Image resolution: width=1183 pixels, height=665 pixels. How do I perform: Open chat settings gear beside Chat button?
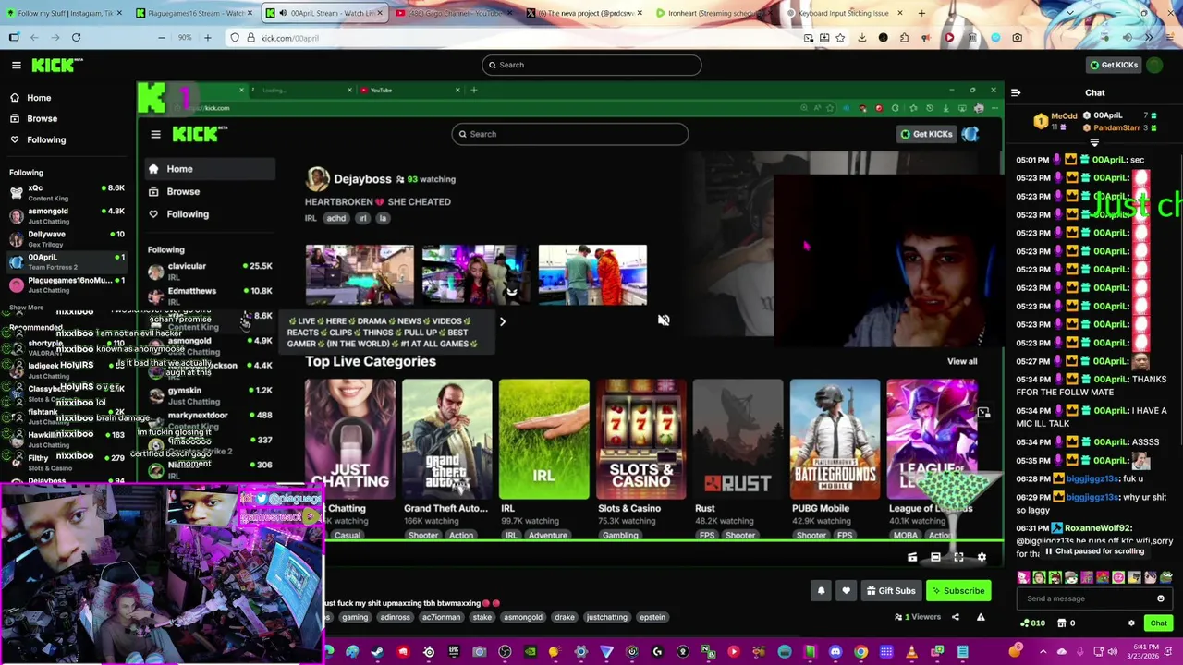tap(1131, 623)
